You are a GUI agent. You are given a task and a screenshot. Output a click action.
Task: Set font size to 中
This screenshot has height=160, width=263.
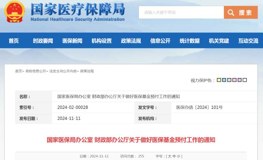click(x=174, y=156)
